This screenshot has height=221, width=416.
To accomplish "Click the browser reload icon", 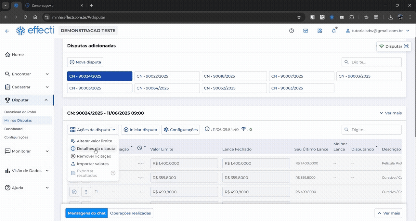I will coord(25,17).
